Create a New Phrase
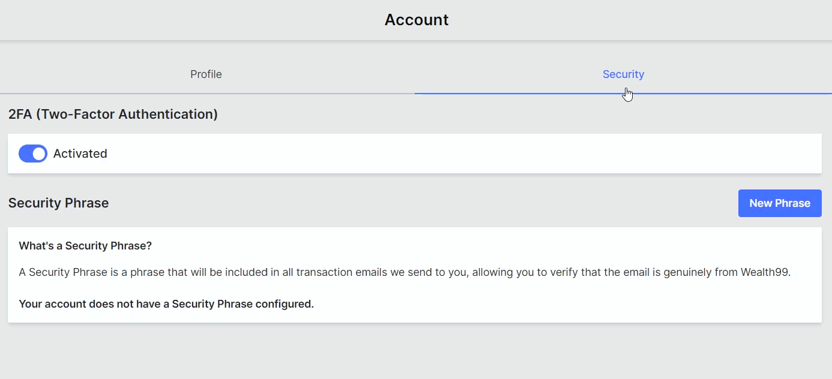The height and width of the screenshot is (379, 832). (780, 203)
